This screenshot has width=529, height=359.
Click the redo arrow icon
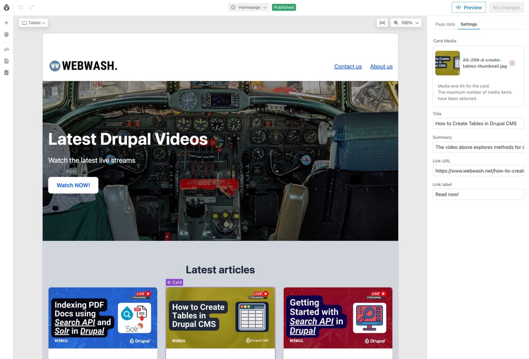pos(31,7)
